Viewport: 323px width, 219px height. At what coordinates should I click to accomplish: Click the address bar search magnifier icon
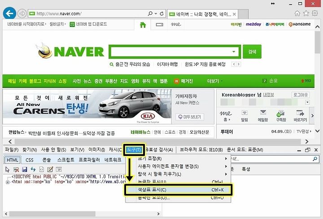click(150, 13)
